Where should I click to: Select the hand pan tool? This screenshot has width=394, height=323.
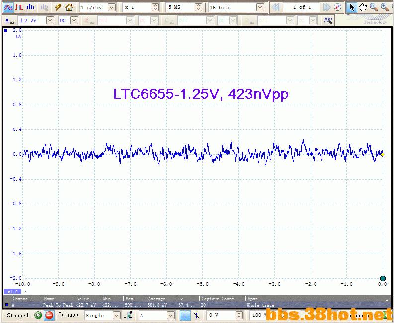tap(363, 7)
